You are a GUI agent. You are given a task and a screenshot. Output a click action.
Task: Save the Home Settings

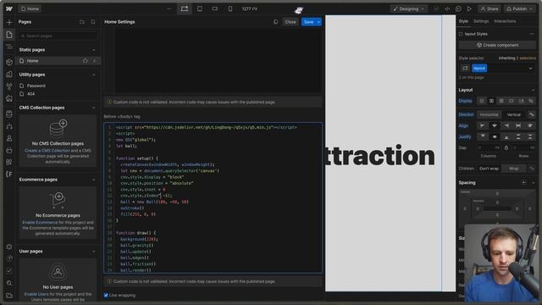308,22
